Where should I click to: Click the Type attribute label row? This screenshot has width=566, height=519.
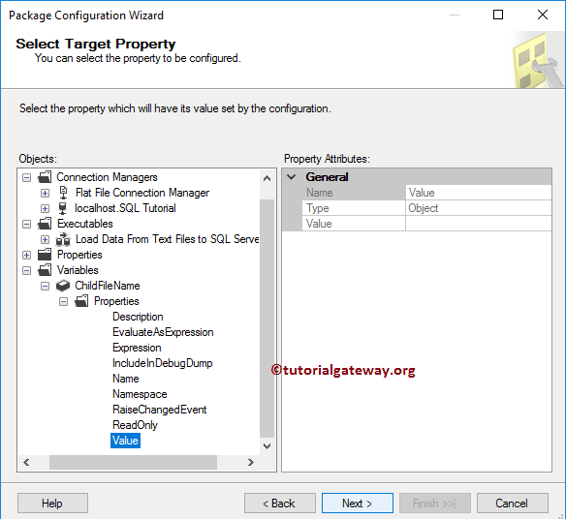[x=354, y=208]
